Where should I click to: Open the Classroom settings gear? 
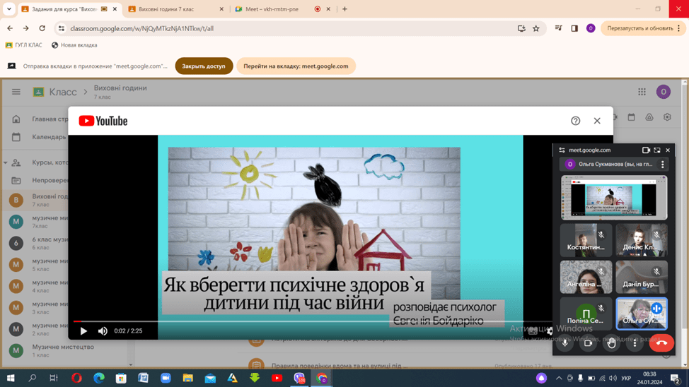click(x=667, y=117)
